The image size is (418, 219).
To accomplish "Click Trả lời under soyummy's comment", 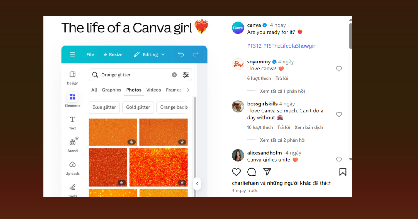I will (x=282, y=78).
